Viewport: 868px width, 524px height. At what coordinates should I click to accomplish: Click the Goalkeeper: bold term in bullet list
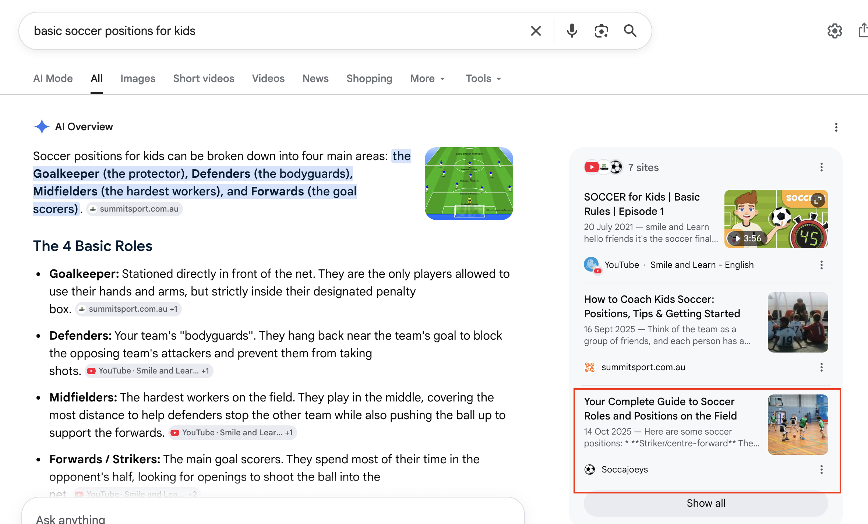click(84, 274)
